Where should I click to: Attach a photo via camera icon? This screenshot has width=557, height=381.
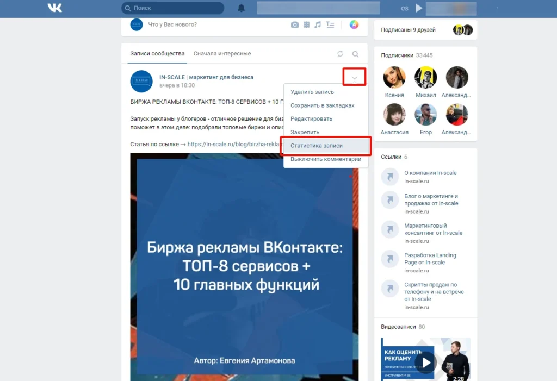294,24
